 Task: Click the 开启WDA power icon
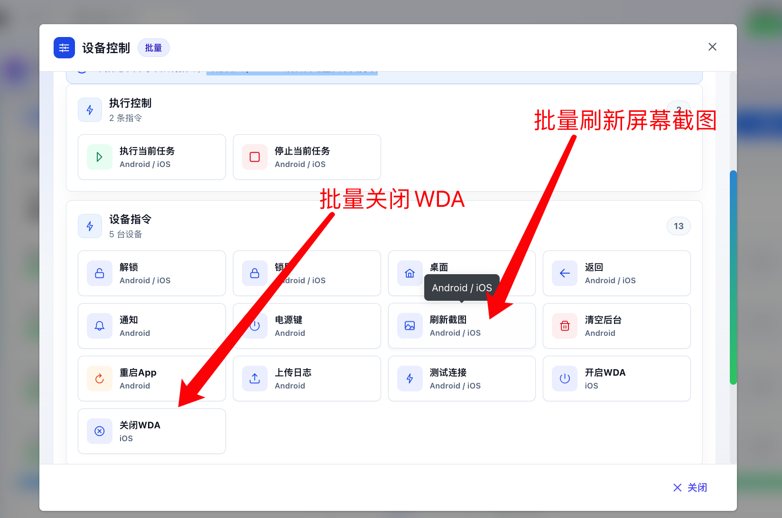(x=565, y=379)
